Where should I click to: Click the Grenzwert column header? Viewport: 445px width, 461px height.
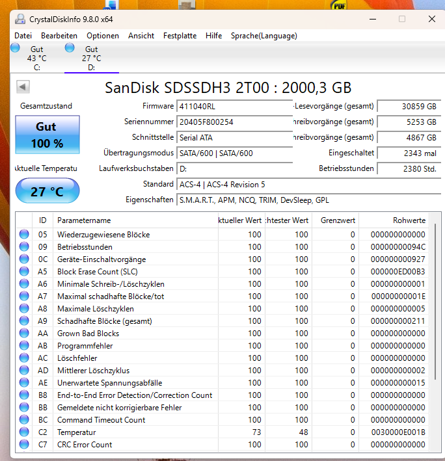(x=335, y=220)
